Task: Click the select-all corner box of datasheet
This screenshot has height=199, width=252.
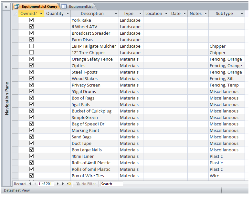Action: click(15, 14)
